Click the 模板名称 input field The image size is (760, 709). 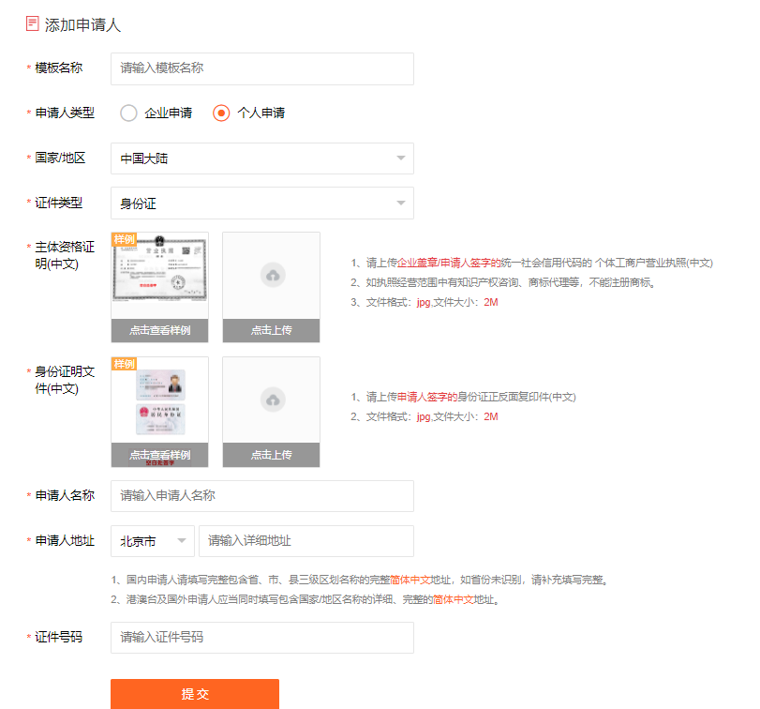(x=262, y=68)
